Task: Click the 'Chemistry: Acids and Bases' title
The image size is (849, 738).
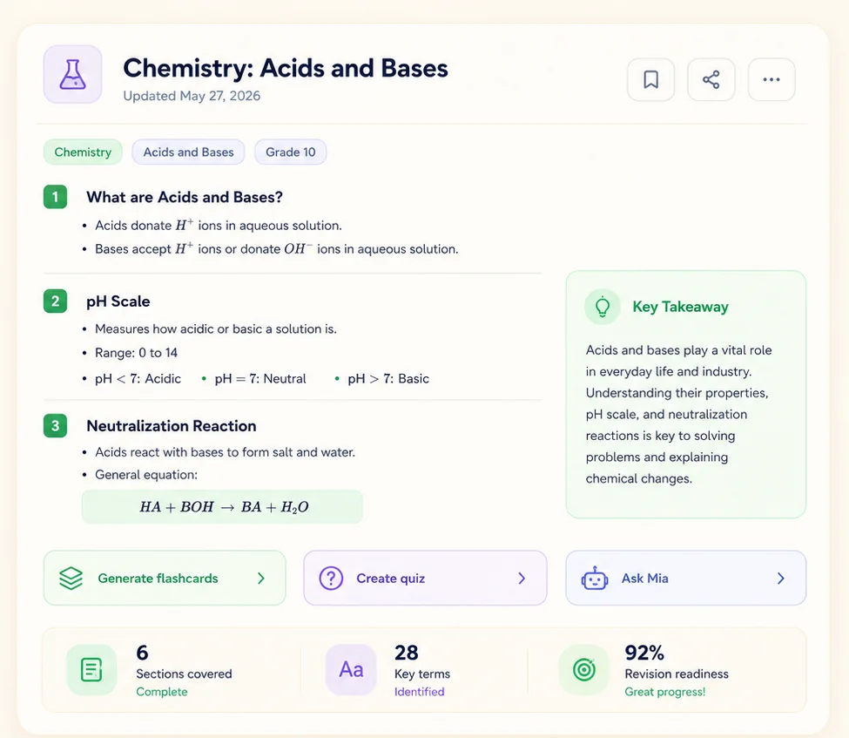Action: tap(286, 68)
